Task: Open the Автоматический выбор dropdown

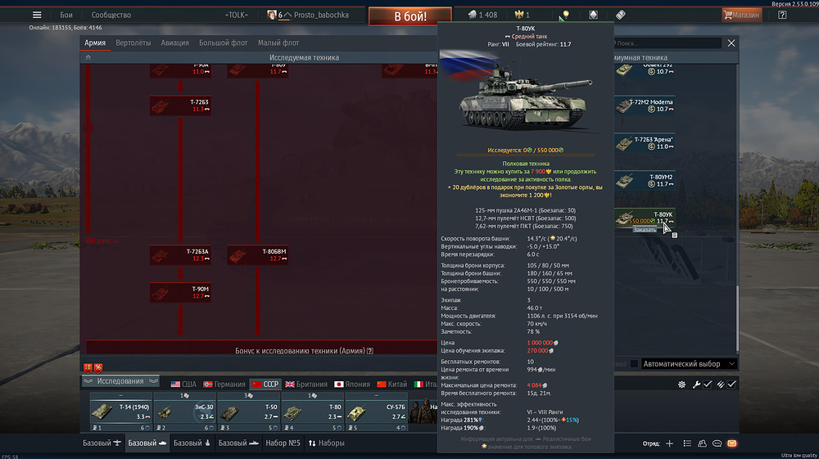Action: [688, 364]
